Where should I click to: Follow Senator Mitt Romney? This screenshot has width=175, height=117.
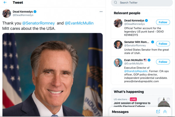pyautogui.click(x=163, y=44)
